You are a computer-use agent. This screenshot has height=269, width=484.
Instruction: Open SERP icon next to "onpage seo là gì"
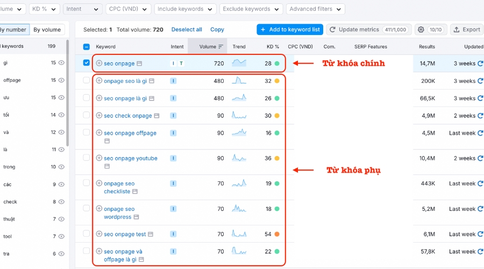152,81
